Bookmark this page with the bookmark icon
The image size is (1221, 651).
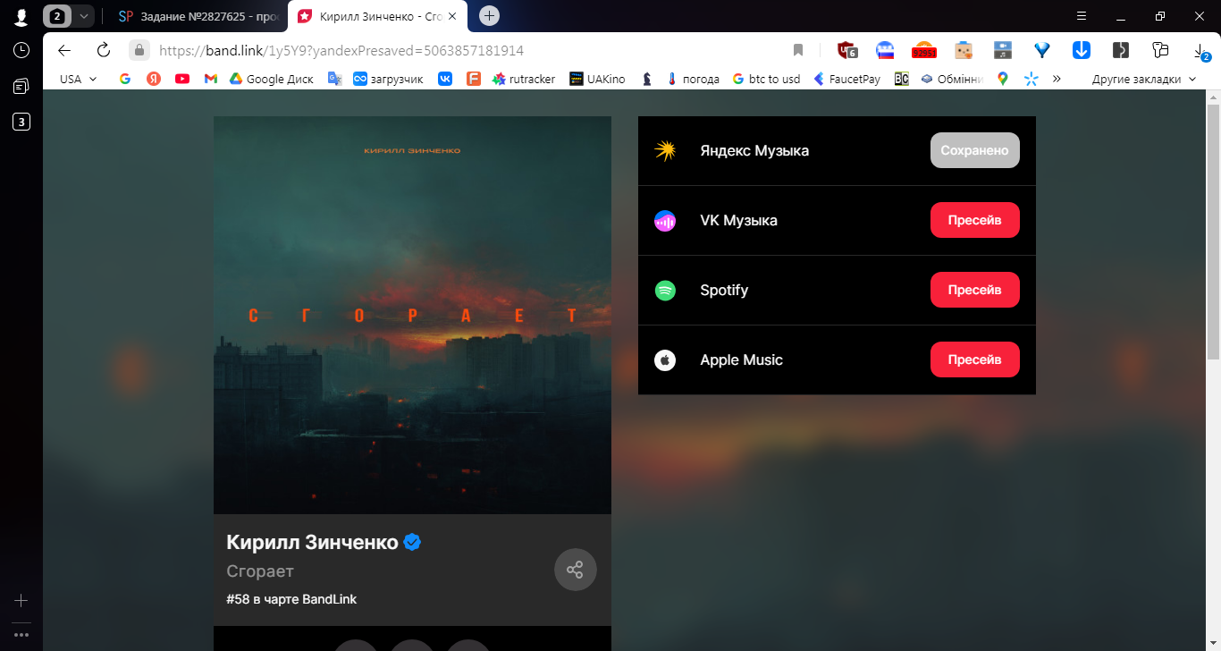pos(798,50)
